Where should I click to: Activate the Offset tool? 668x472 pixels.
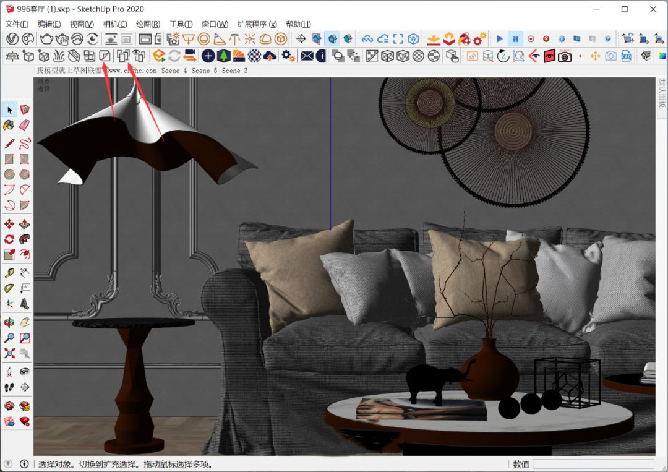(25, 255)
